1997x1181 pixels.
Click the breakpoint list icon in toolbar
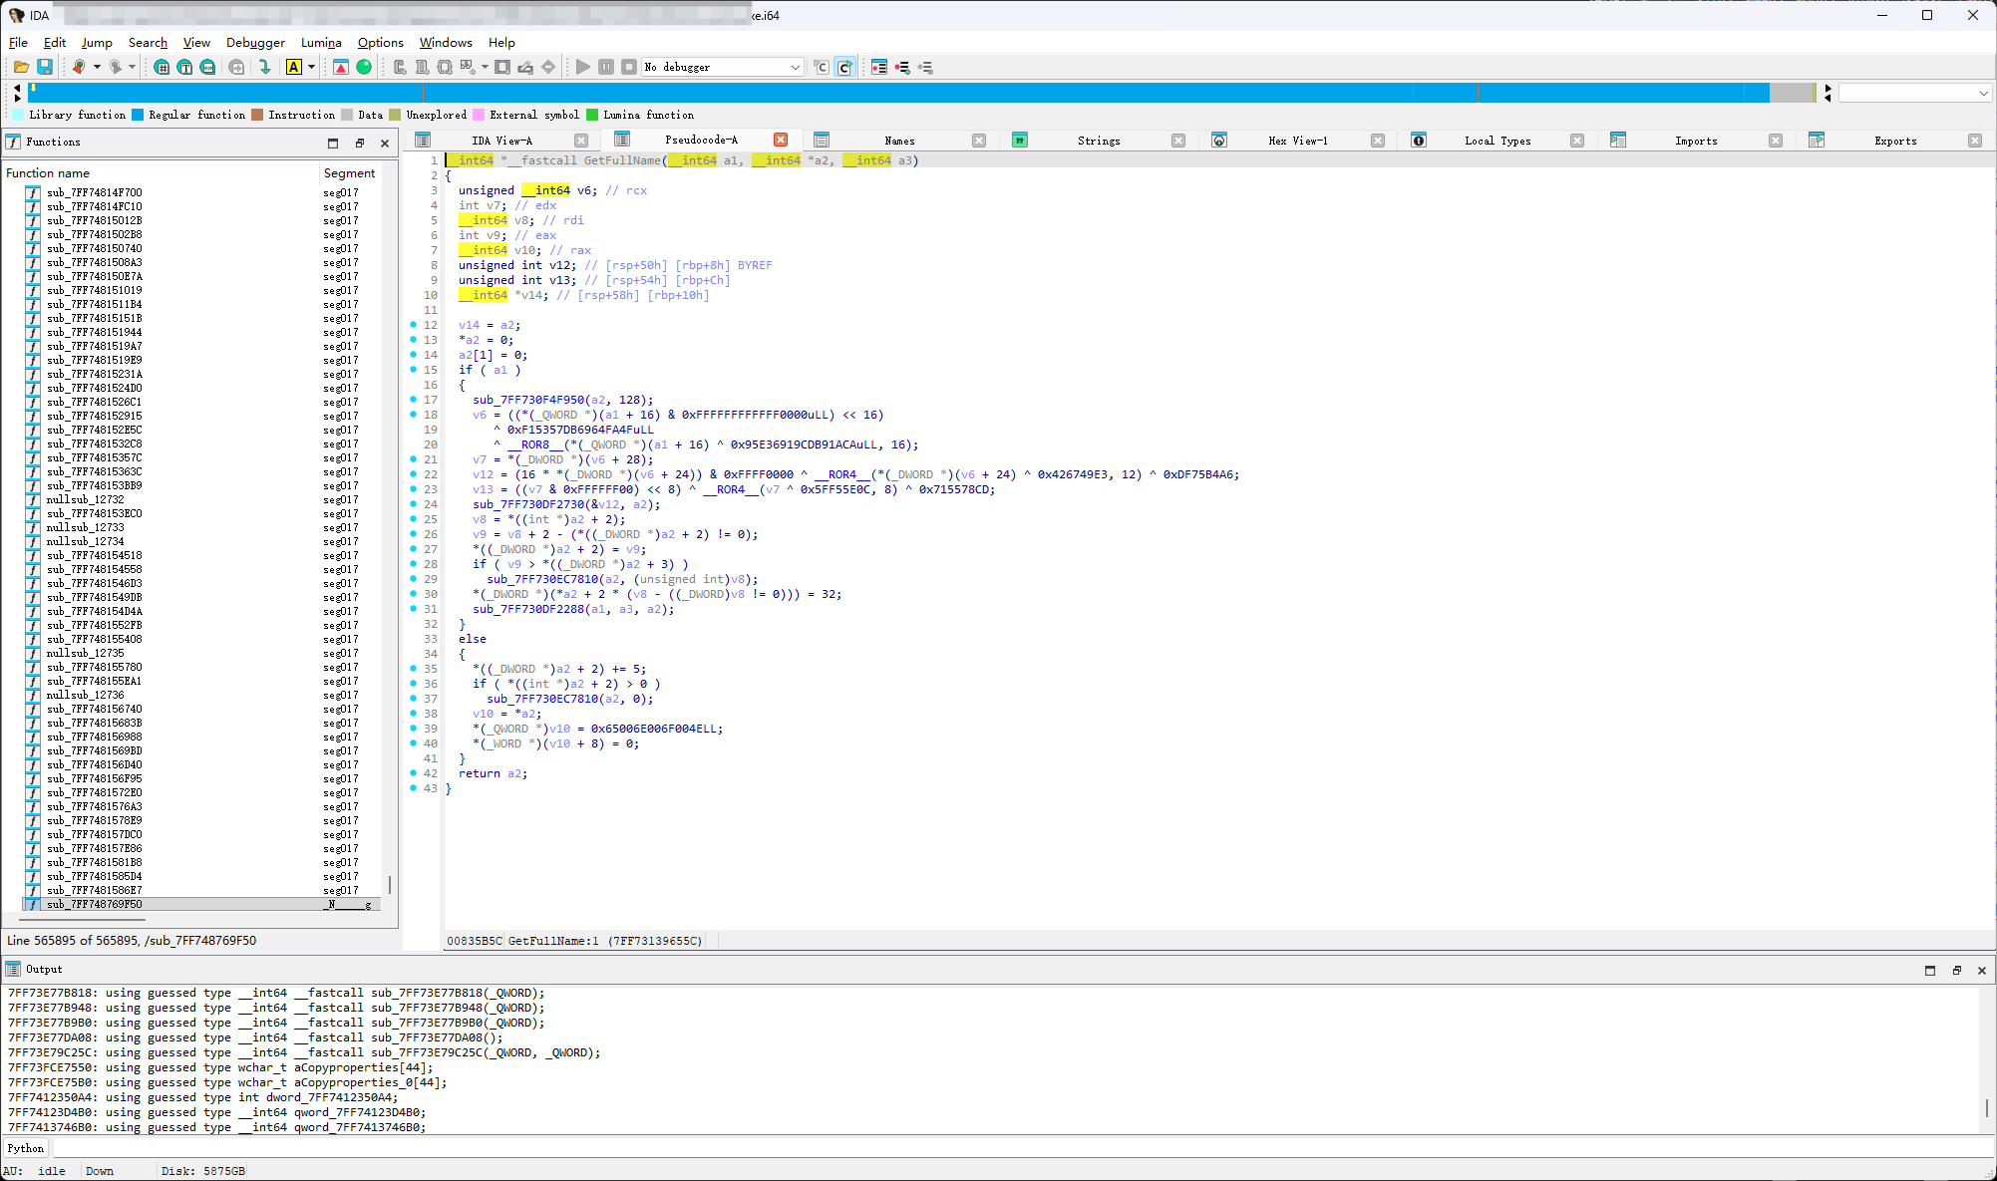(879, 67)
